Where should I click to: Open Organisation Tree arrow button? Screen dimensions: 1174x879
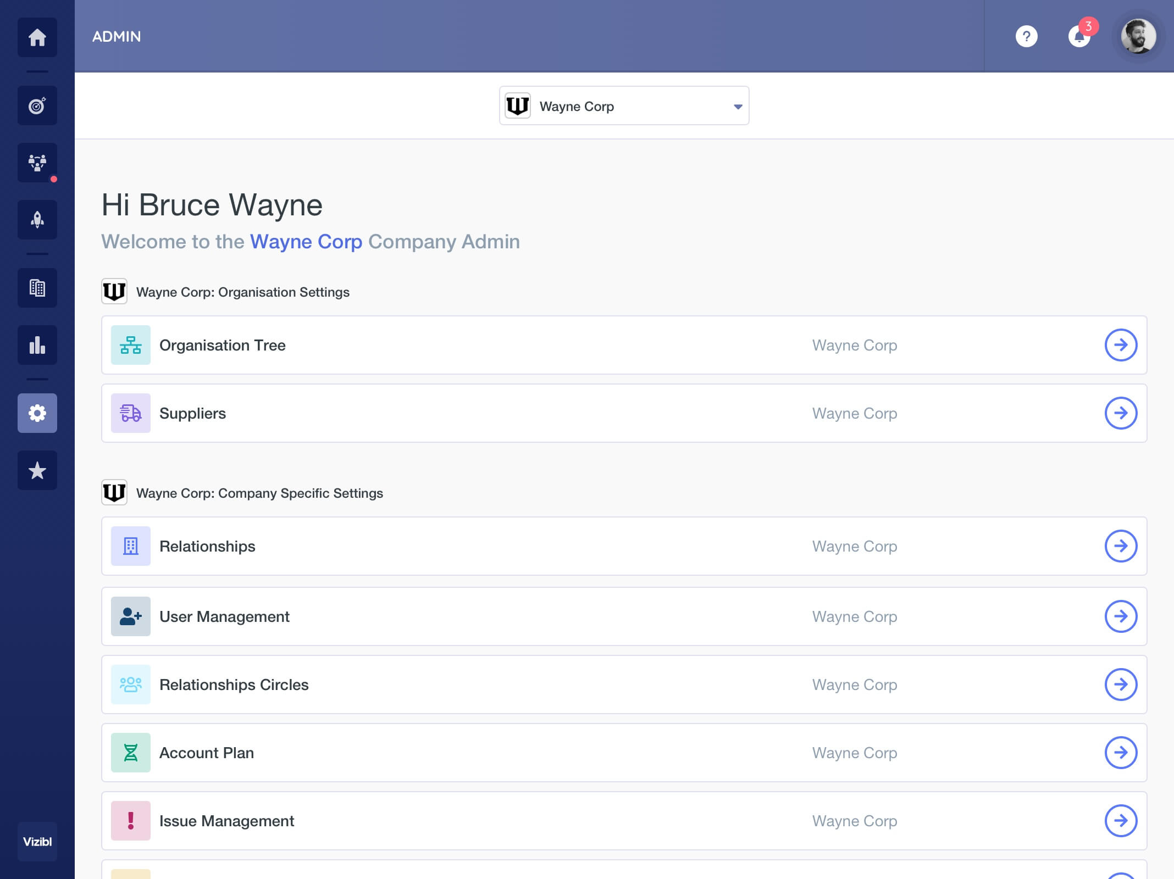[1121, 345]
